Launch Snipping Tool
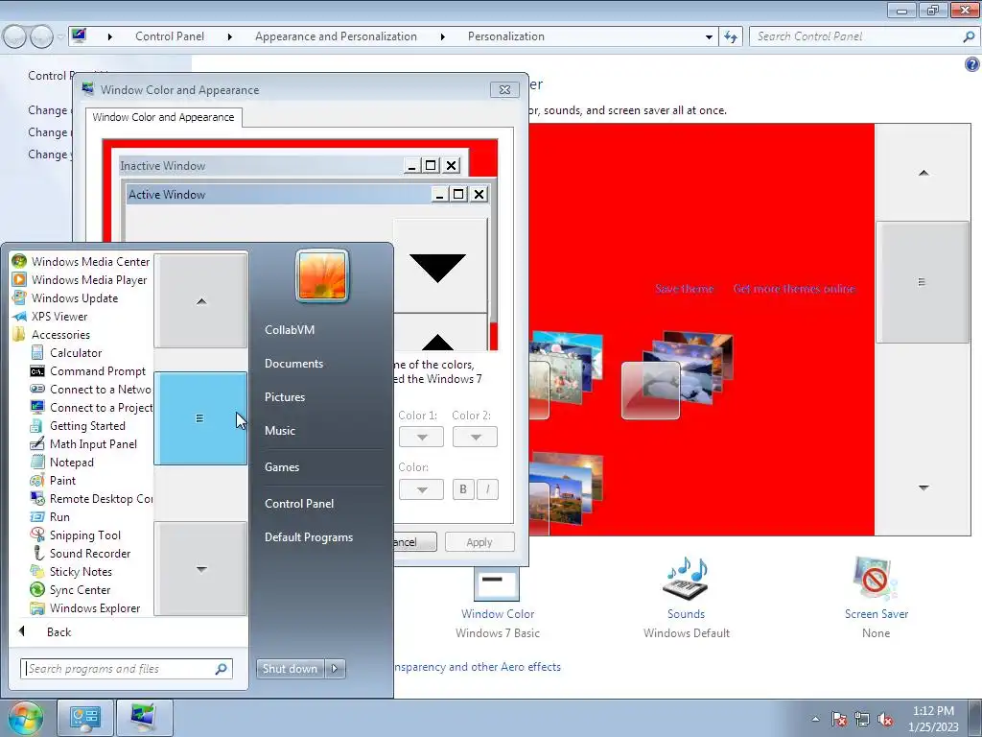This screenshot has width=982, height=737. pyautogui.click(x=76, y=534)
